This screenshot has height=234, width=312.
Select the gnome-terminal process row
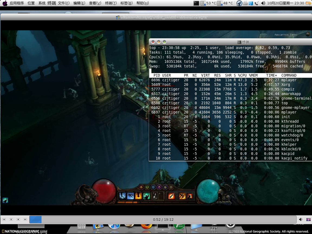(x=230, y=98)
